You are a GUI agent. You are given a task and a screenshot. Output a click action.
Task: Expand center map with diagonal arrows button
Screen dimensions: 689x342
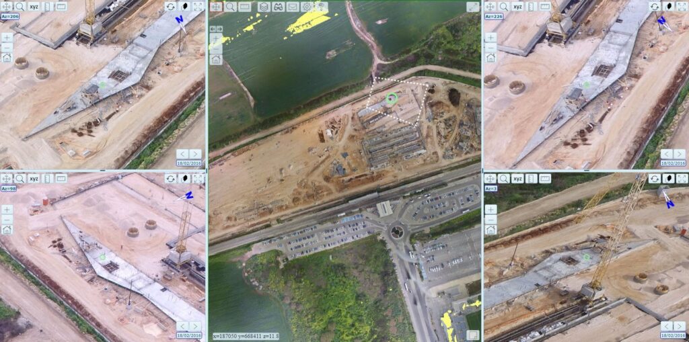[473, 7]
